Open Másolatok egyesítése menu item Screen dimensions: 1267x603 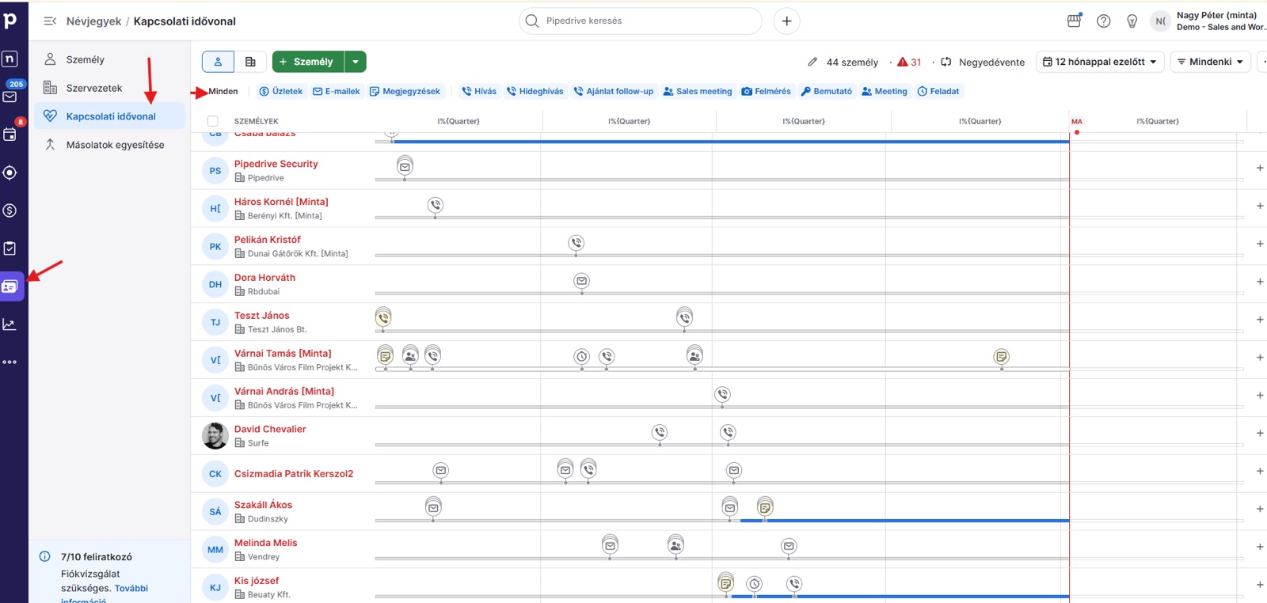pyautogui.click(x=109, y=145)
